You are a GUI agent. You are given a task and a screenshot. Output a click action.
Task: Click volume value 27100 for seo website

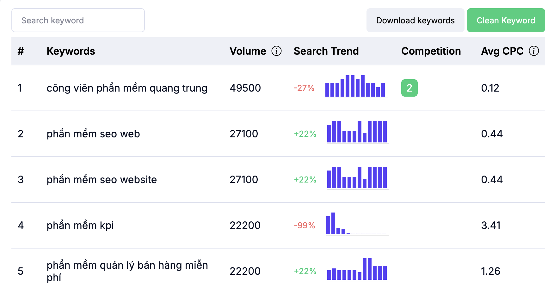coord(244,179)
